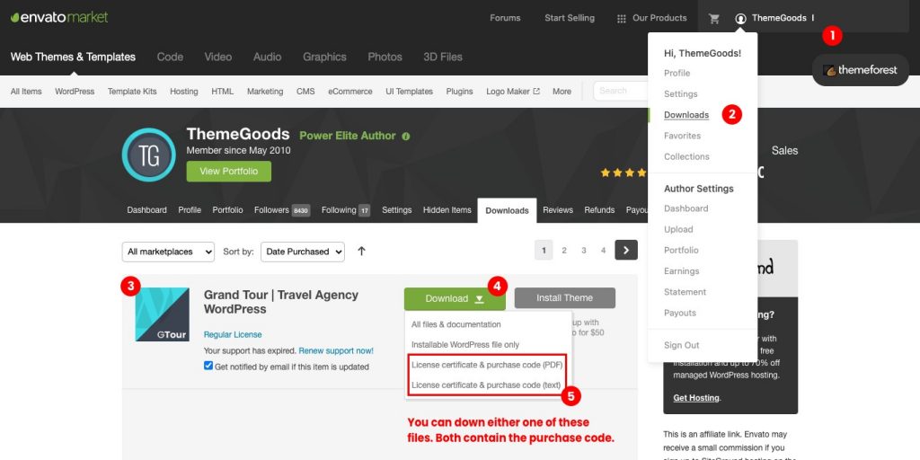Open the Date Purchased sort dropdown
Viewport: 920px width, 460px height.
[303, 252]
